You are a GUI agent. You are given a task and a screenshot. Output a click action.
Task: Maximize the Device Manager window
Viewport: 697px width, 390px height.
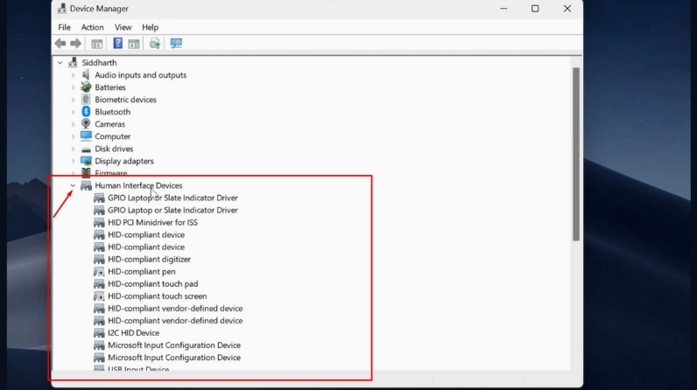click(x=535, y=9)
